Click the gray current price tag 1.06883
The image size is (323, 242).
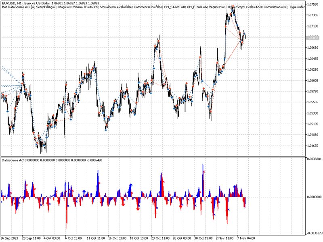tap(313, 38)
